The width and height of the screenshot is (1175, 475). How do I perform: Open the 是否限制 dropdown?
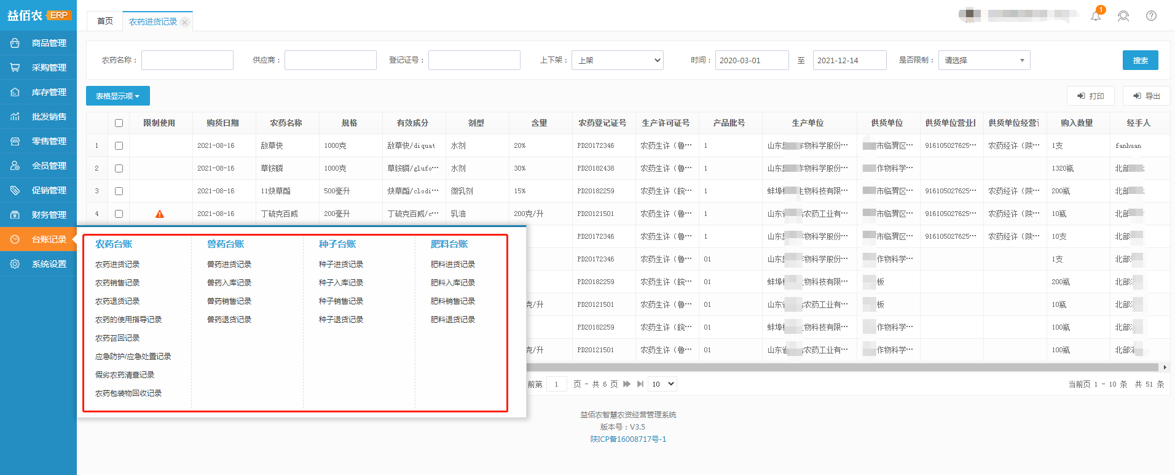[984, 60]
